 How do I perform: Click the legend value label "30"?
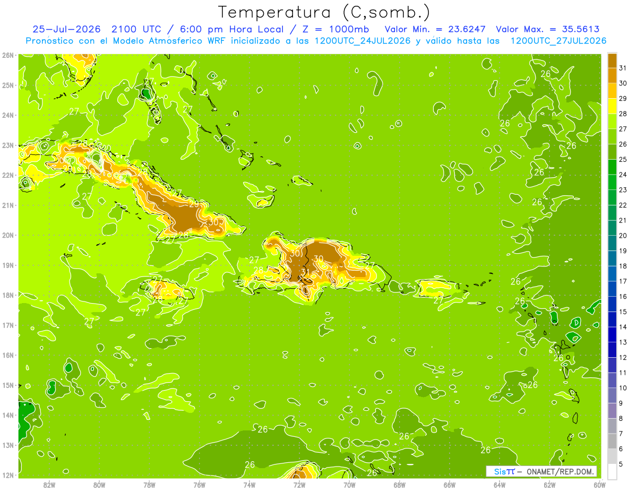[623, 83]
